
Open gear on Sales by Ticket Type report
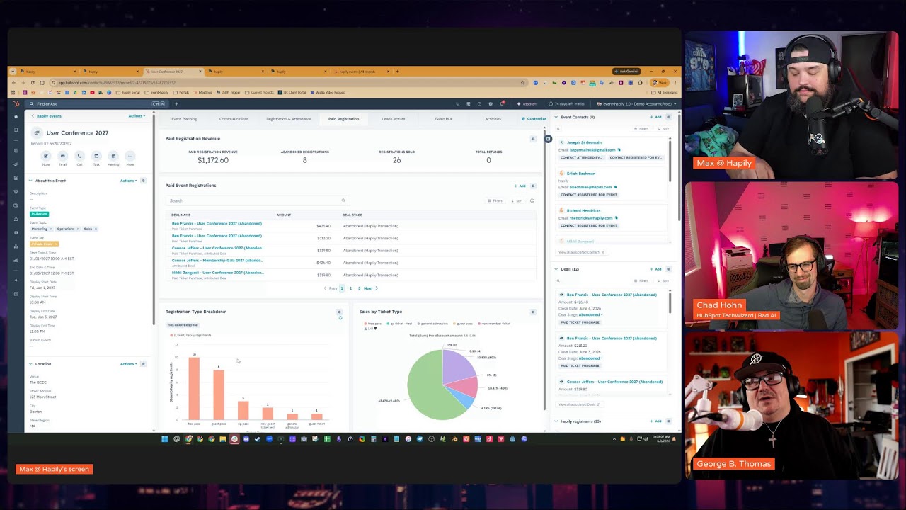pos(533,312)
